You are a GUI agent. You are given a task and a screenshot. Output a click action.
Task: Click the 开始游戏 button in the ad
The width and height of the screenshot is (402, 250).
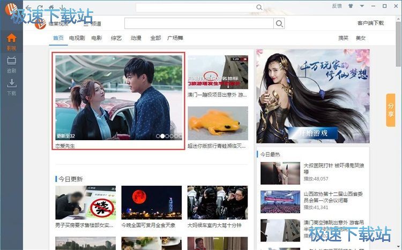click(313, 133)
